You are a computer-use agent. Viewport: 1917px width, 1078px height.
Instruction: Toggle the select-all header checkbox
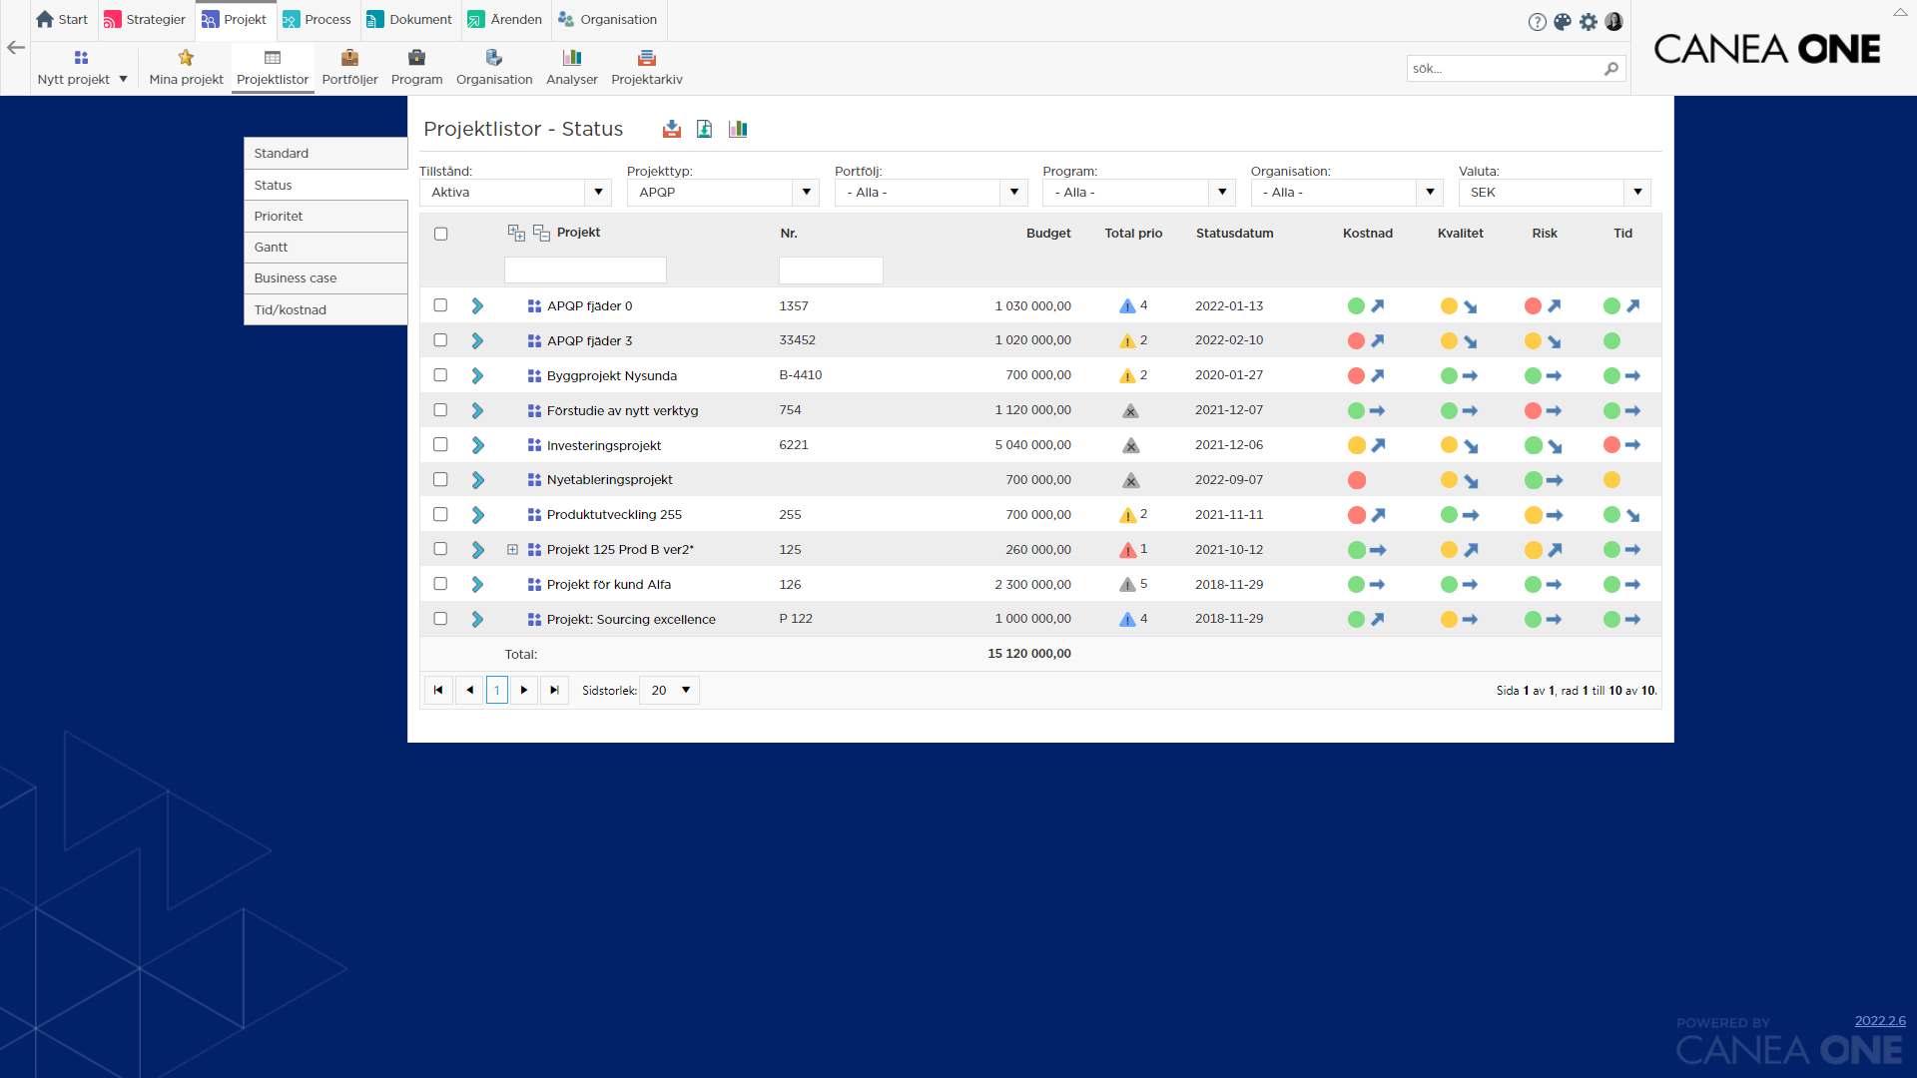click(x=440, y=234)
